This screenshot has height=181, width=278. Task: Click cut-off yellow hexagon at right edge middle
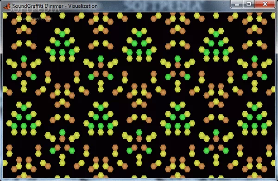[273, 89]
